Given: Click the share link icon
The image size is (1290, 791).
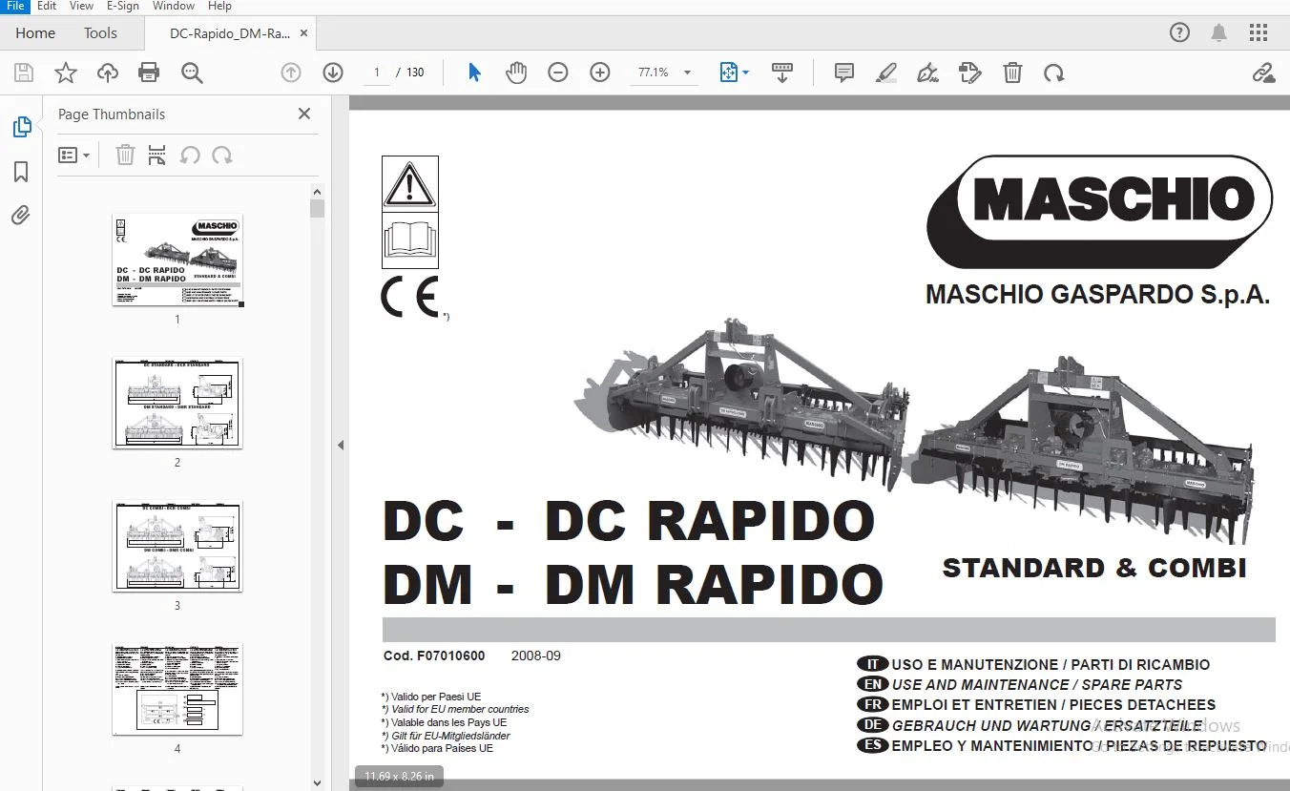Looking at the screenshot, I should pos(1263,73).
